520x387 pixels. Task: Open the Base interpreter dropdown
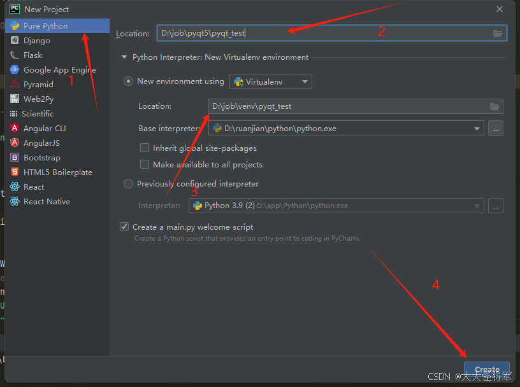coord(346,128)
